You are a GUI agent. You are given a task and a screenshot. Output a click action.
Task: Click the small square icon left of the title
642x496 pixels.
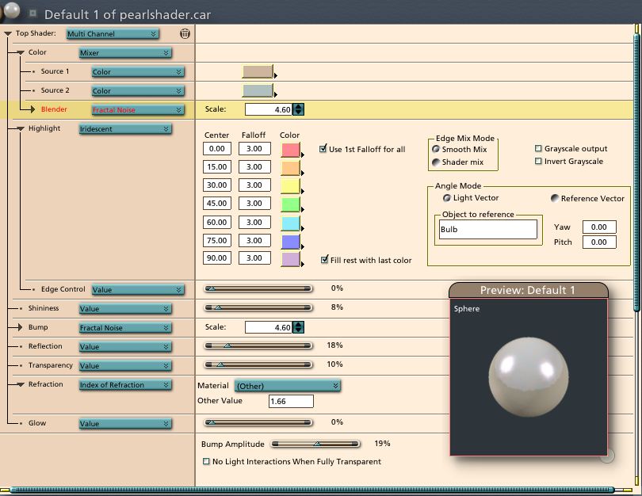(x=33, y=13)
